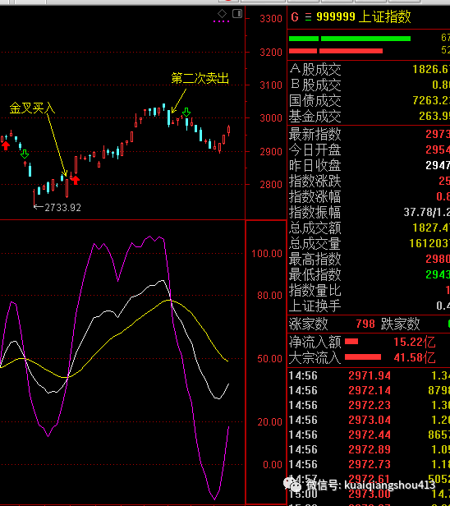Click the 2973.04 tick row

click(x=369, y=421)
